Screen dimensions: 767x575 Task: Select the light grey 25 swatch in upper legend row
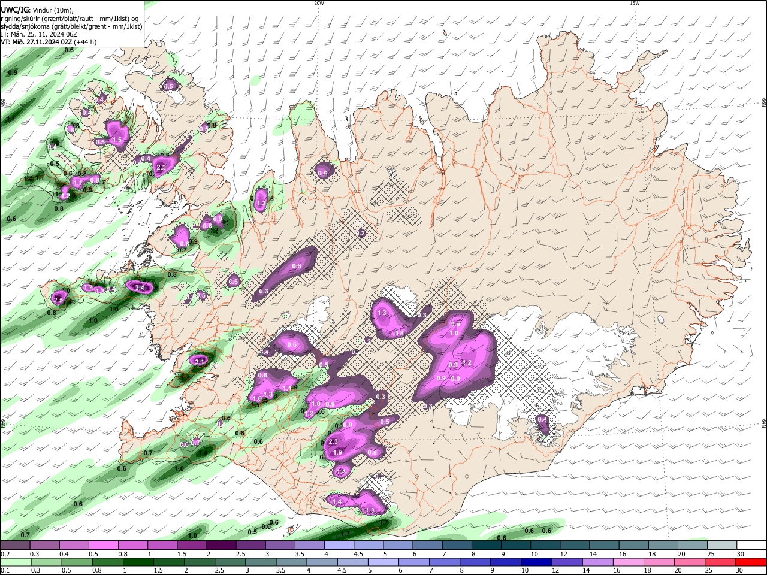pyautogui.click(x=722, y=546)
